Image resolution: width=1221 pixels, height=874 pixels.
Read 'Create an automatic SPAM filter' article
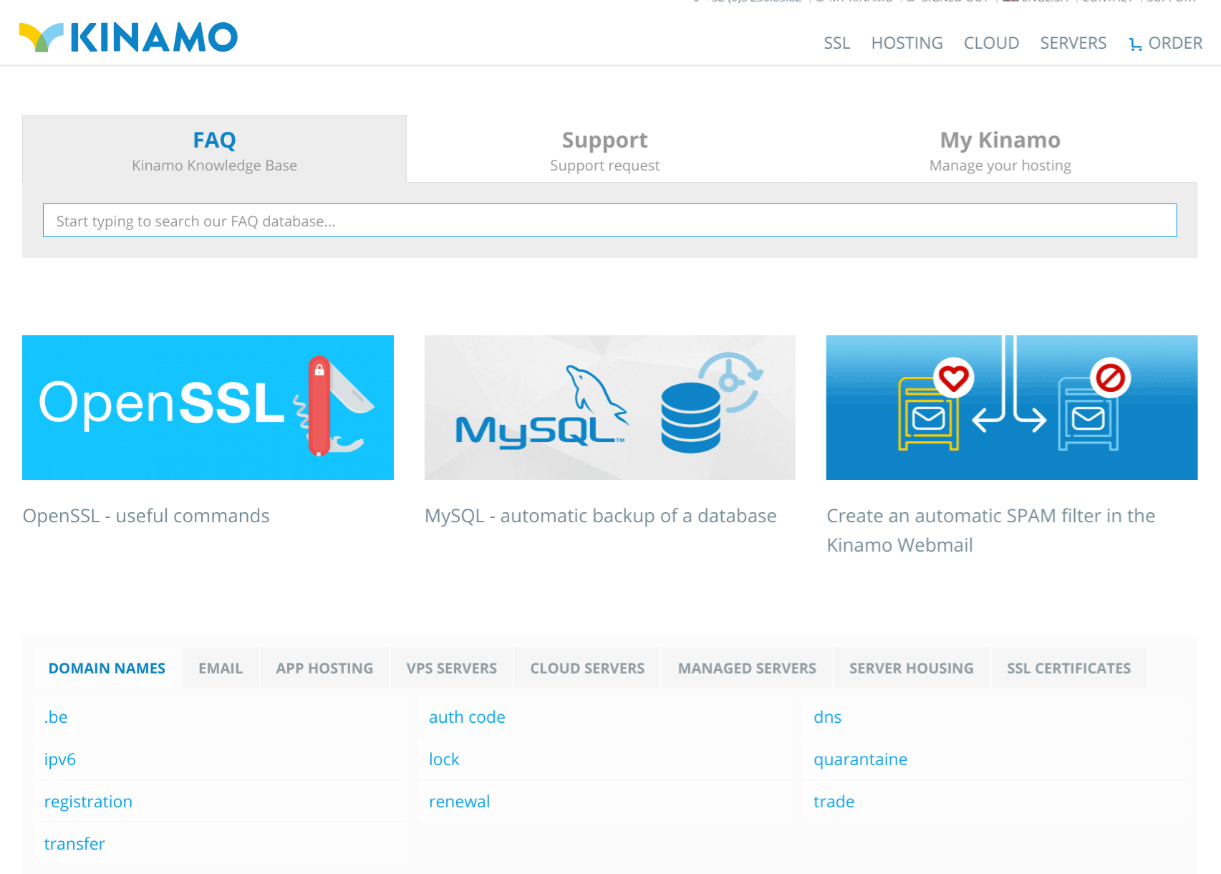coord(990,530)
